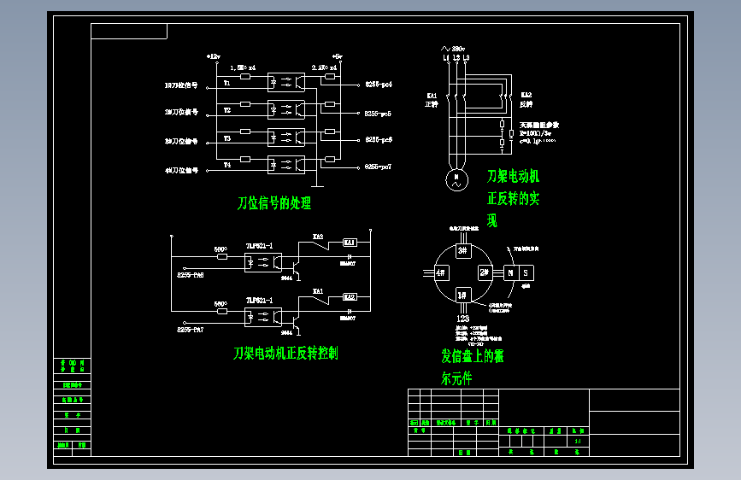
Task: Select the T2 line label
Action: click(x=227, y=110)
